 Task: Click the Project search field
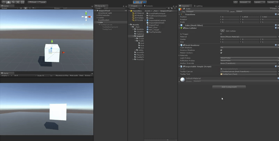152,8
